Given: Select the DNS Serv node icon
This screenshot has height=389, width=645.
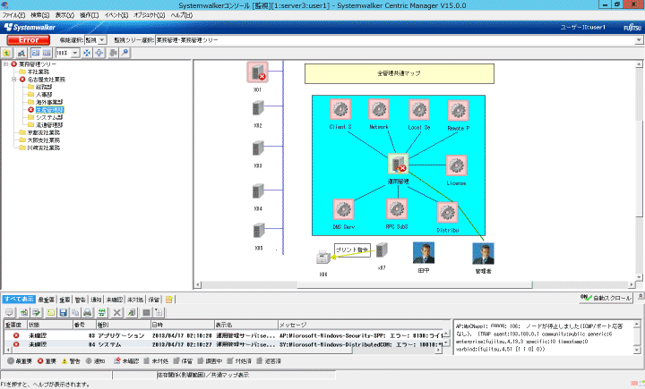Looking at the screenshot, I should (340, 210).
